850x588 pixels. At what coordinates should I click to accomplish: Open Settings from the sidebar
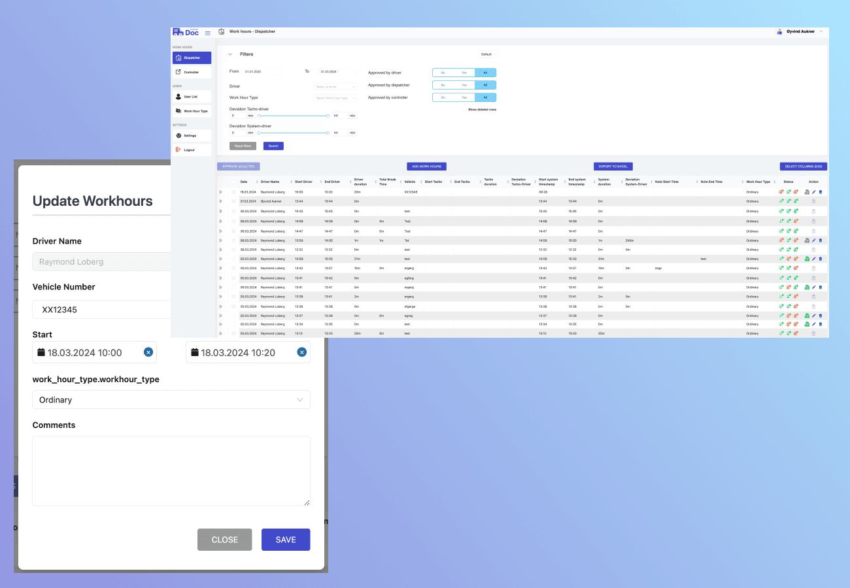tap(192, 135)
